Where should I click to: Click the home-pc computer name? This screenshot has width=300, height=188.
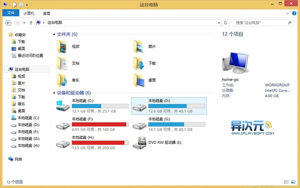[x=230, y=79]
